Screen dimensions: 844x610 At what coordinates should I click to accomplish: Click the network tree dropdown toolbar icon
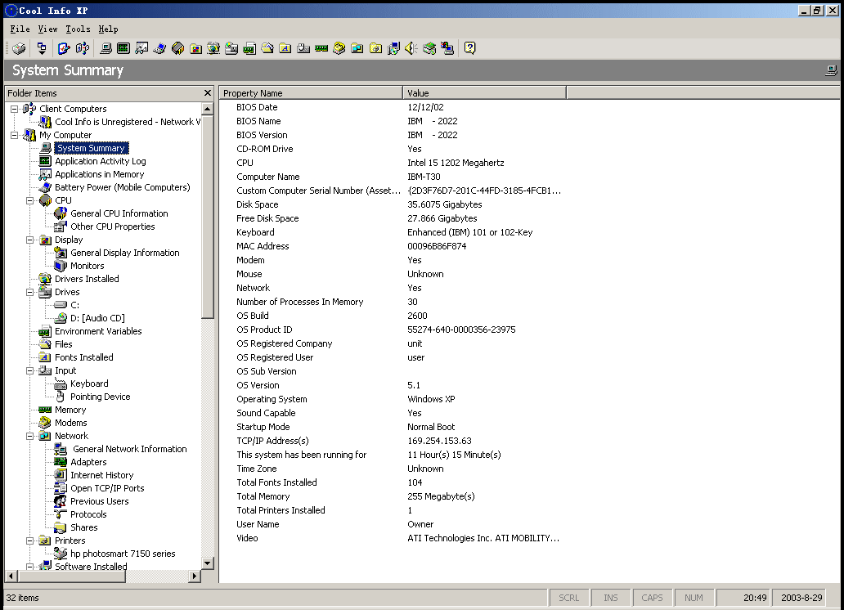click(x=42, y=48)
